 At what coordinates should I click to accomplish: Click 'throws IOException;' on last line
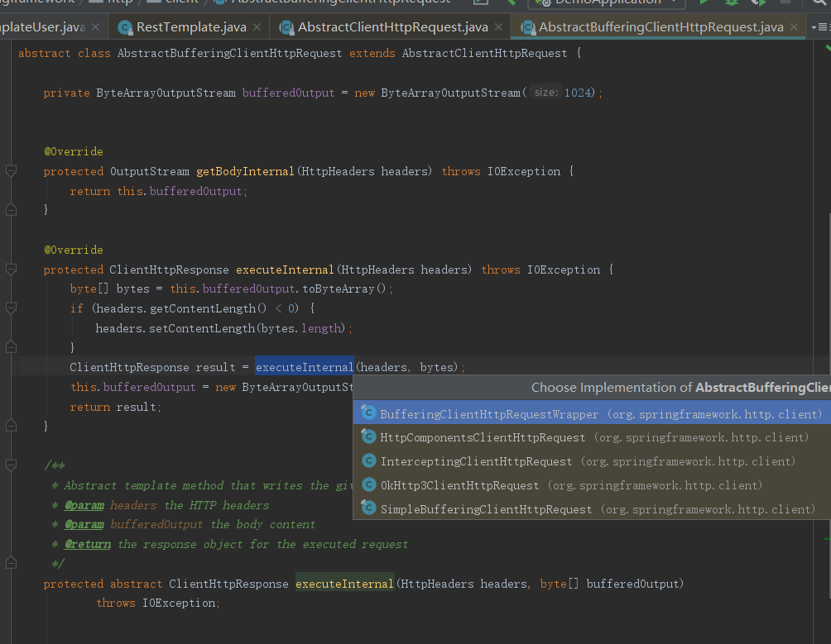158,603
